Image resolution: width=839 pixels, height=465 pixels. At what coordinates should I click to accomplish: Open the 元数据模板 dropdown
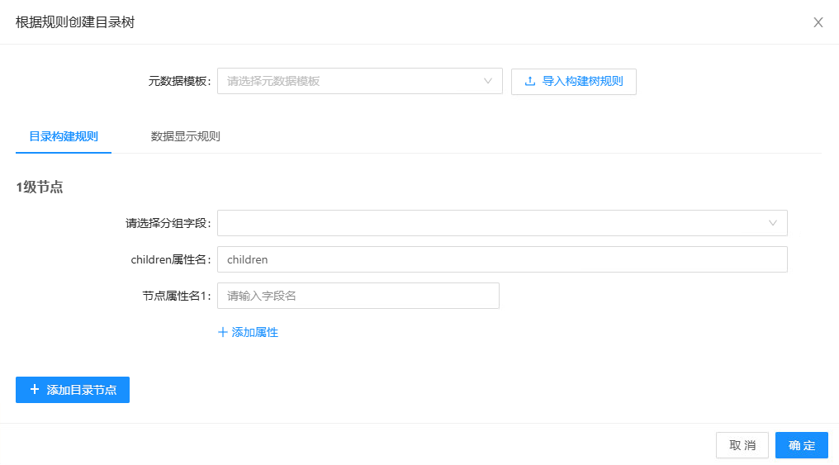click(359, 81)
